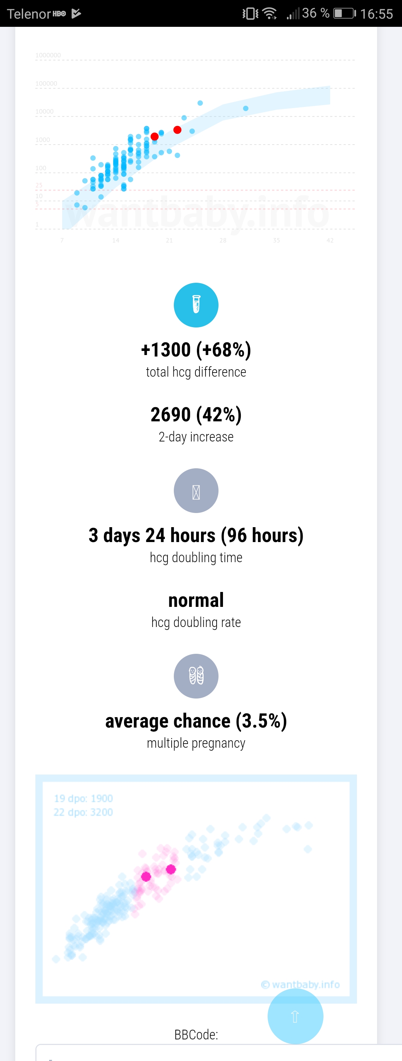The image size is (402, 1061).
Task: Tap the twin babies icon
Action: (196, 676)
